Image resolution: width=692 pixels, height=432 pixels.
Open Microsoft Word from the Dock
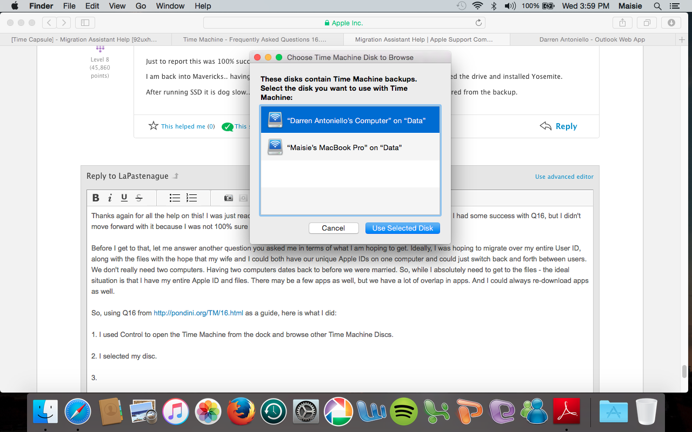click(x=371, y=412)
